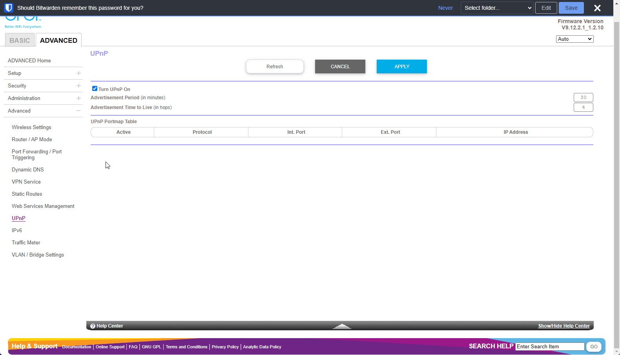This screenshot has width=620, height=355.
Task: Click Never in the Bitwarden bar
Action: point(445,8)
